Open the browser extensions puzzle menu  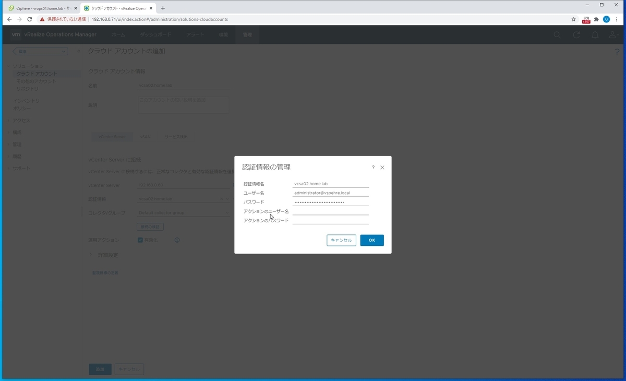(x=596, y=19)
